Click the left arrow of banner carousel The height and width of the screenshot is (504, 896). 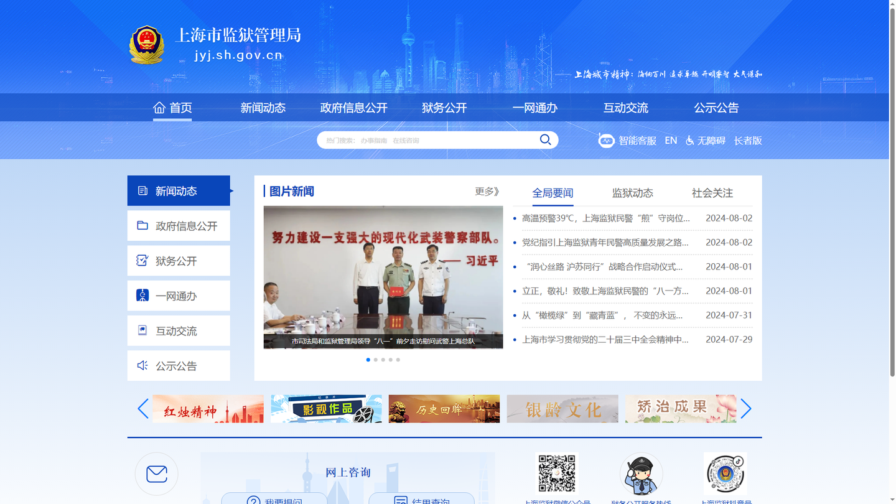click(142, 409)
